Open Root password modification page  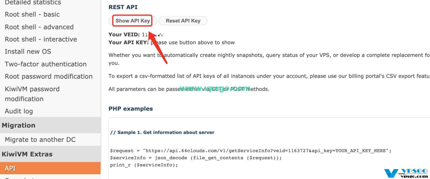point(49,77)
